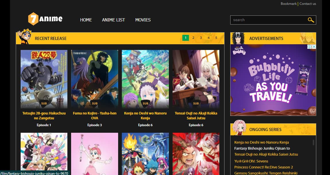Click the Bookmark link

pos(288,4)
